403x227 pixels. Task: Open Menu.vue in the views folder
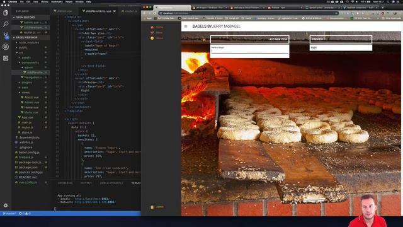click(x=31, y=112)
